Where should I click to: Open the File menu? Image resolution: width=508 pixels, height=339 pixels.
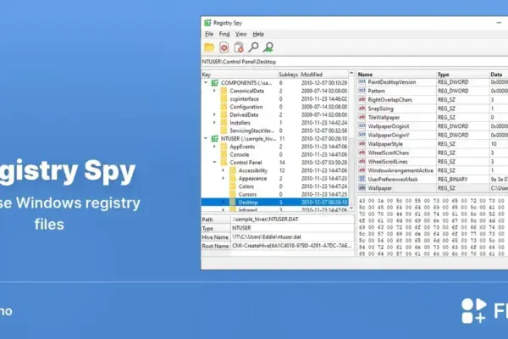pyautogui.click(x=209, y=34)
